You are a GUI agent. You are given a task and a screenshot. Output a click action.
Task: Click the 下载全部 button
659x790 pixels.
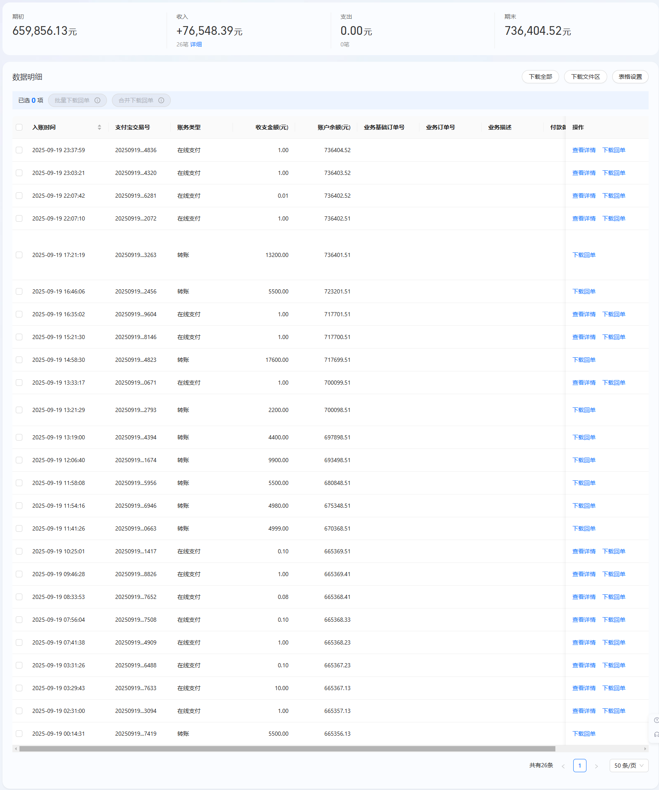pyautogui.click(x=540, y=77)
